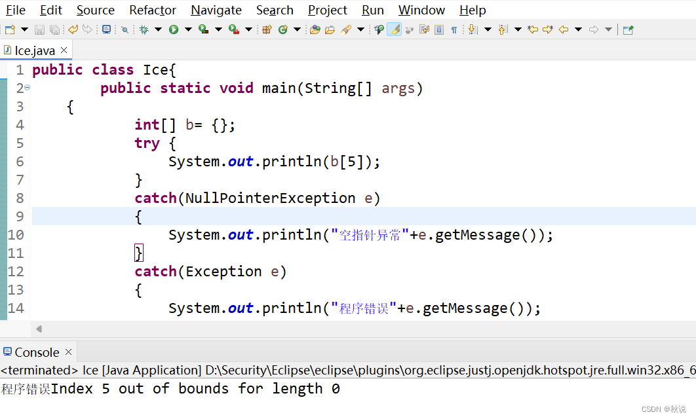Close the Ice.java editor tab
The image size is (696, 419).
tap(64, 50)
